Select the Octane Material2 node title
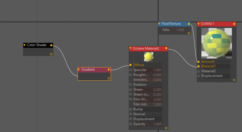This screenshot has width=242, height=132. coord(146,48)
